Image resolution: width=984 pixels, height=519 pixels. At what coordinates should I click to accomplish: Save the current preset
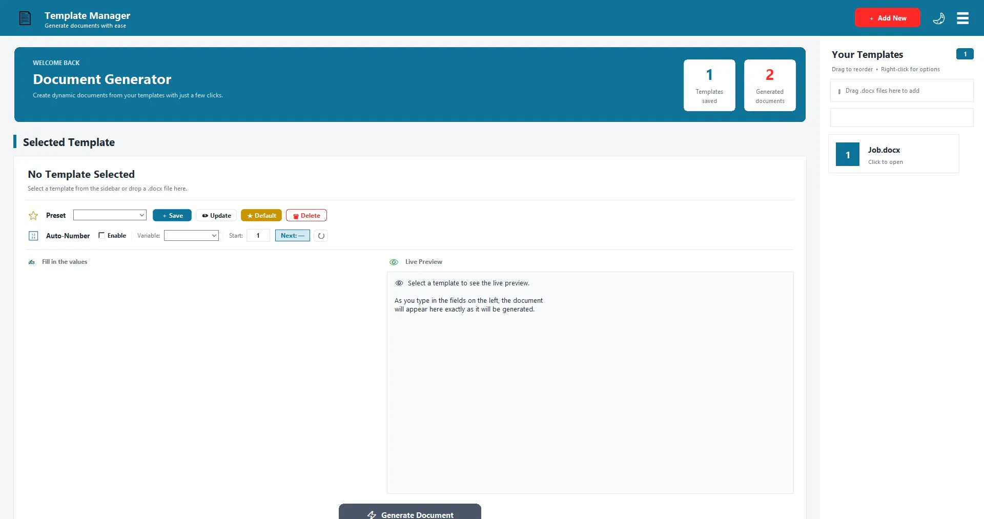(172, 216)
